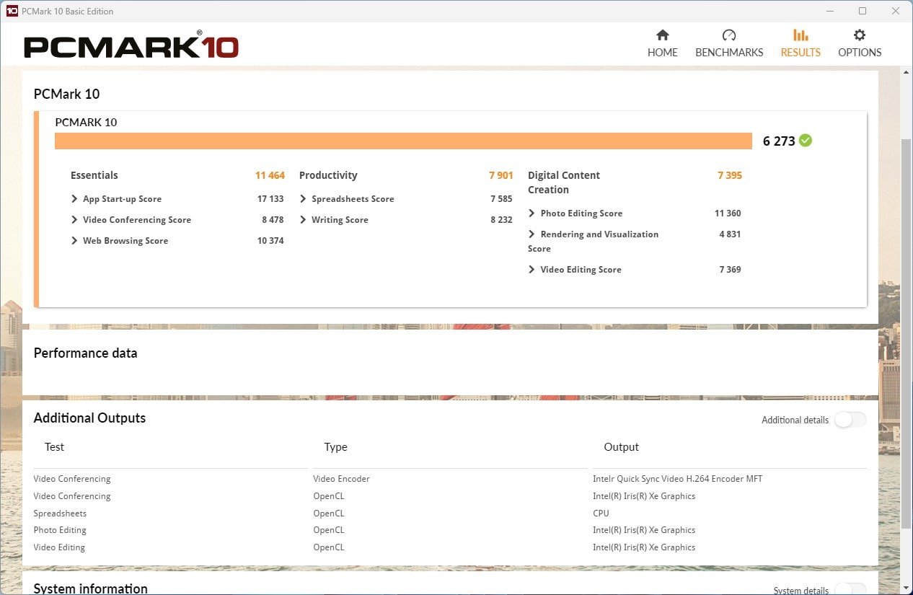Click the Essentials score 11 464
The height and width of the screenshot is (595, 913).
point(270,175)
